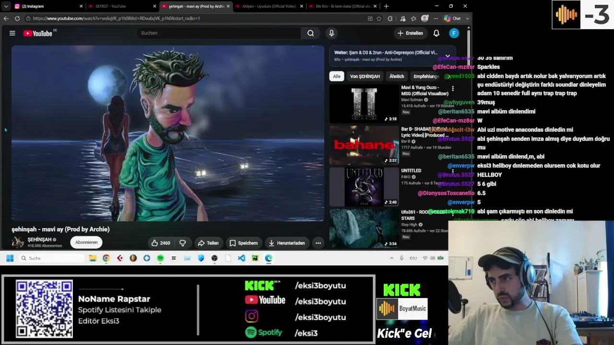Open Microsoft Edge from the taskbar

pyautogui.click(x=269, y=258)
